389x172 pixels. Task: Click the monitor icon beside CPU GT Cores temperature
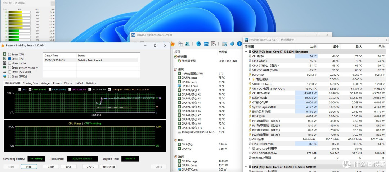179,86
